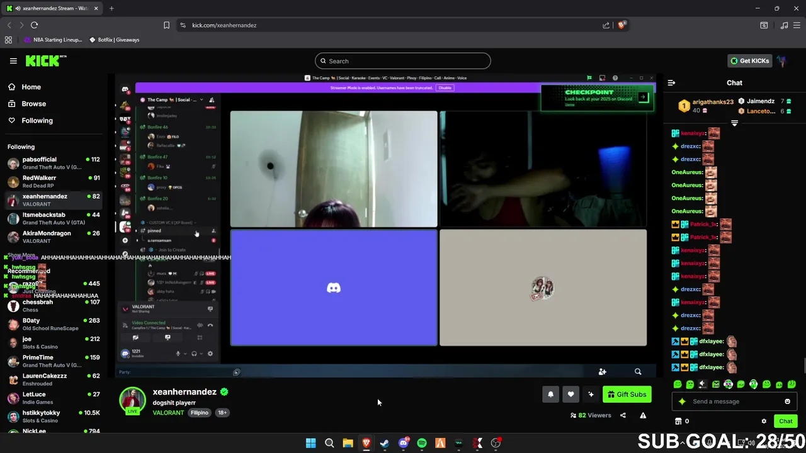Open Steam from the taskbar

click(385, 443)
